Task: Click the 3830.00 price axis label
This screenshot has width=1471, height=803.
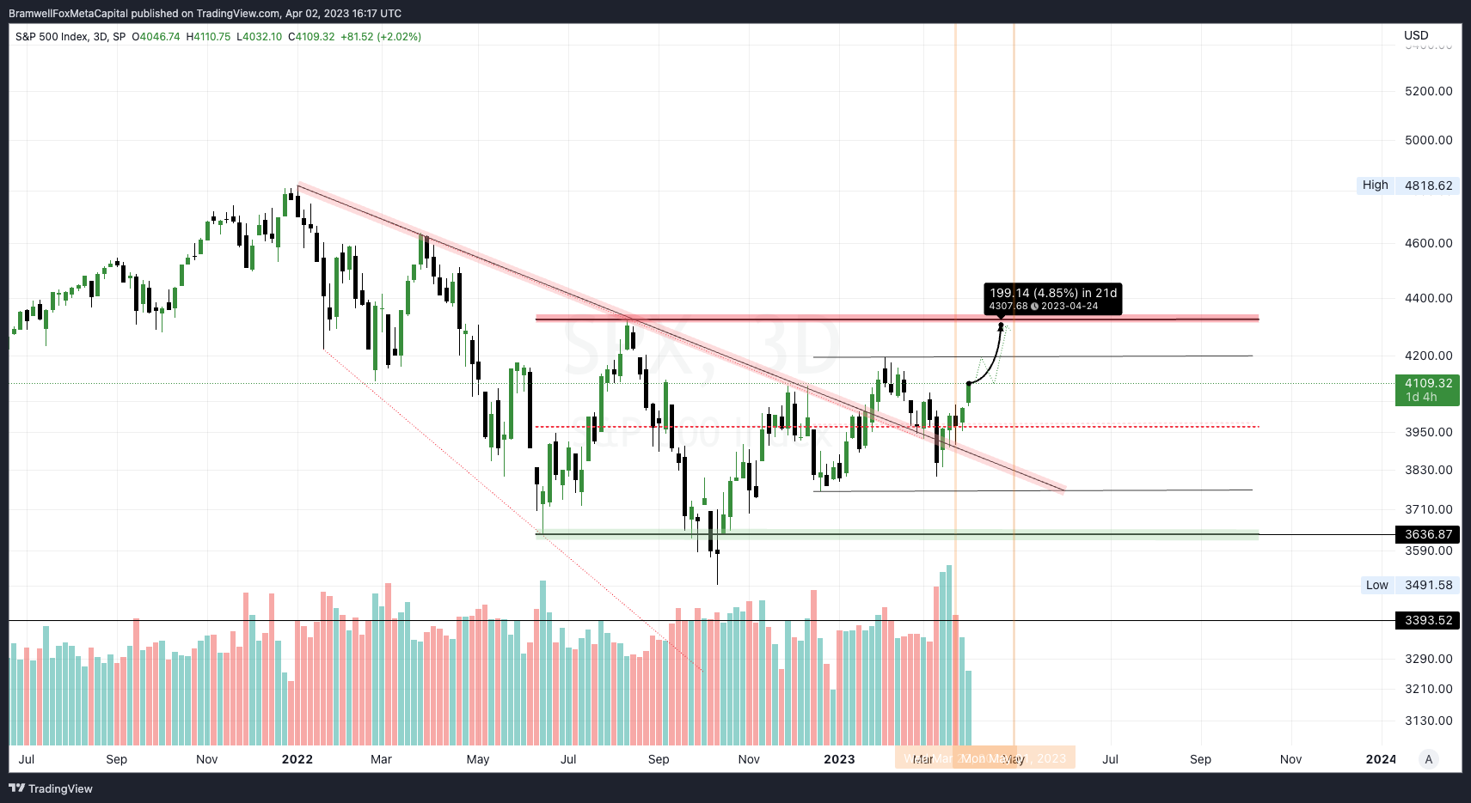Action: [1429, 470]
